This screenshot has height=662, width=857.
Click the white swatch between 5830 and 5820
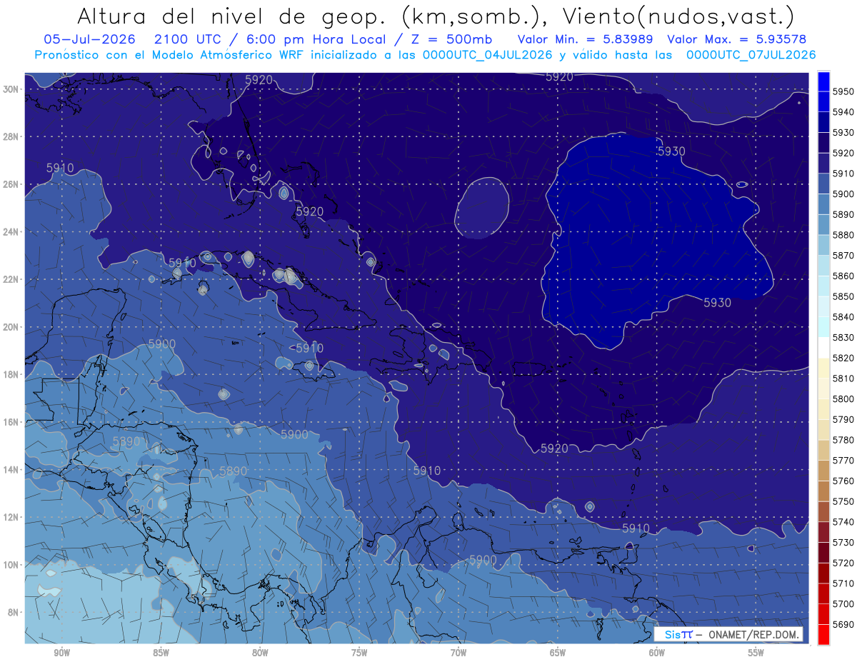[x=823, y=348]
